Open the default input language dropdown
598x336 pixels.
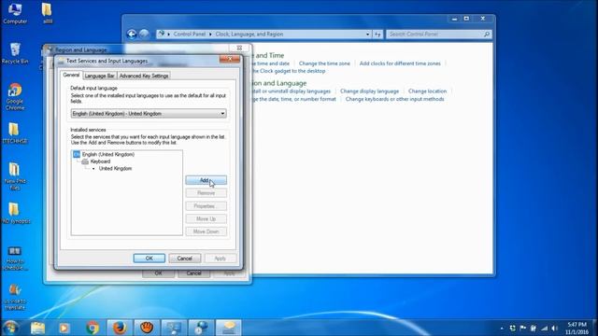coord(149,114)
